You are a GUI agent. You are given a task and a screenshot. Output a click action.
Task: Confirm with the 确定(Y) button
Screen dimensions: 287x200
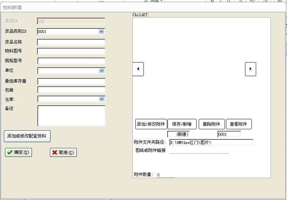click(x=19, y=152)
